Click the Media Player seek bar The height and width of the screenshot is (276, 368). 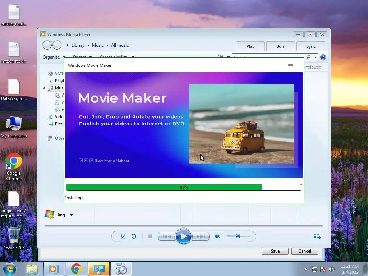tap(184, 226)
